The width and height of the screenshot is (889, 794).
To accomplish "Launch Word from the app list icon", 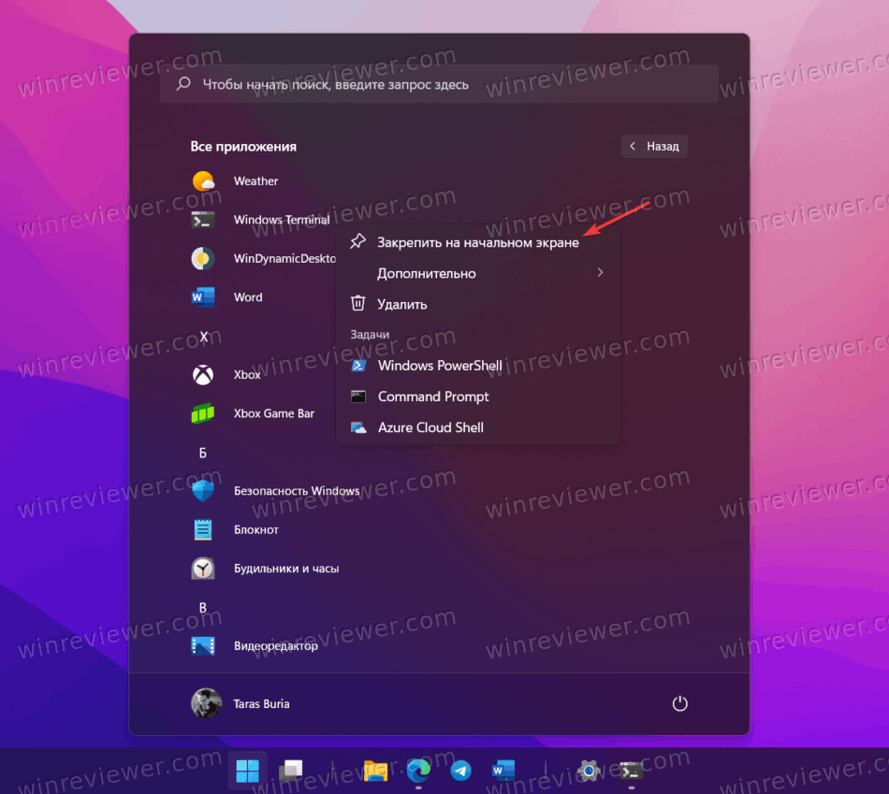I will pos(203,297).
